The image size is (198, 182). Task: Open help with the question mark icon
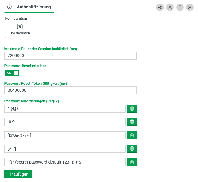pos(180,7)
